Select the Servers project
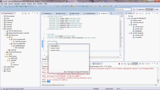 8,69
